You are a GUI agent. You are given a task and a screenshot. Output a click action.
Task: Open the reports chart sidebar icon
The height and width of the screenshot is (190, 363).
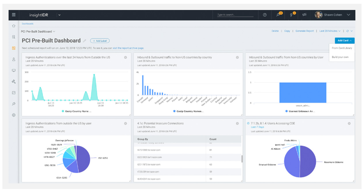14,93
